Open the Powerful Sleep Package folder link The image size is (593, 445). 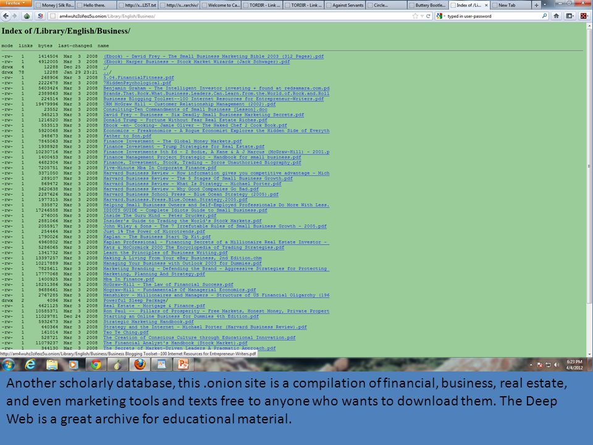136,300
